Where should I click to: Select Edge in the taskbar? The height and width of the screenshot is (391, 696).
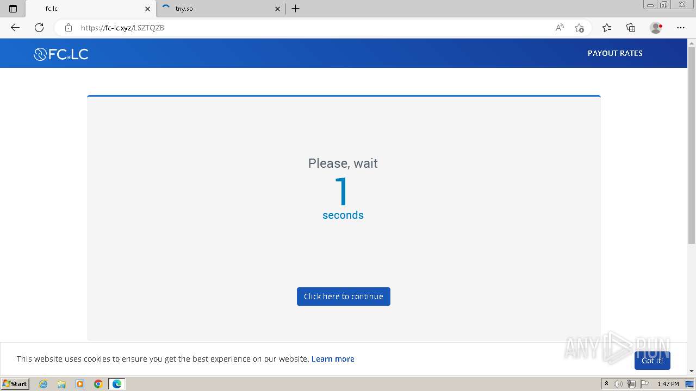117,384
